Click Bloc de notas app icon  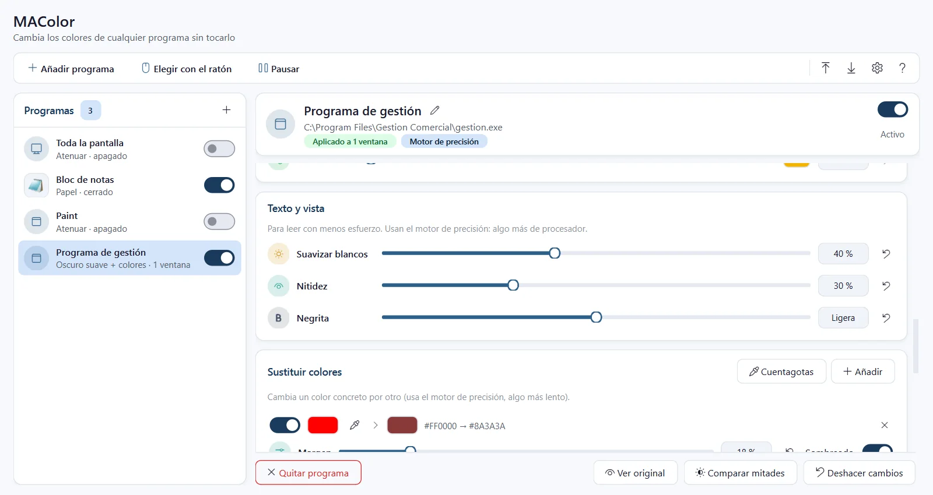[x=36, y=185]
